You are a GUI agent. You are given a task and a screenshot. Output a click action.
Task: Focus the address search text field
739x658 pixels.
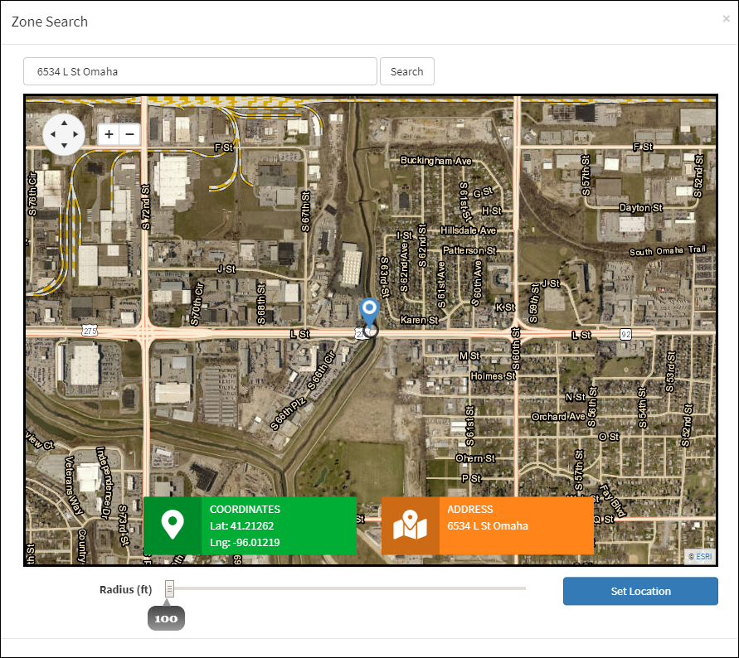200,71
